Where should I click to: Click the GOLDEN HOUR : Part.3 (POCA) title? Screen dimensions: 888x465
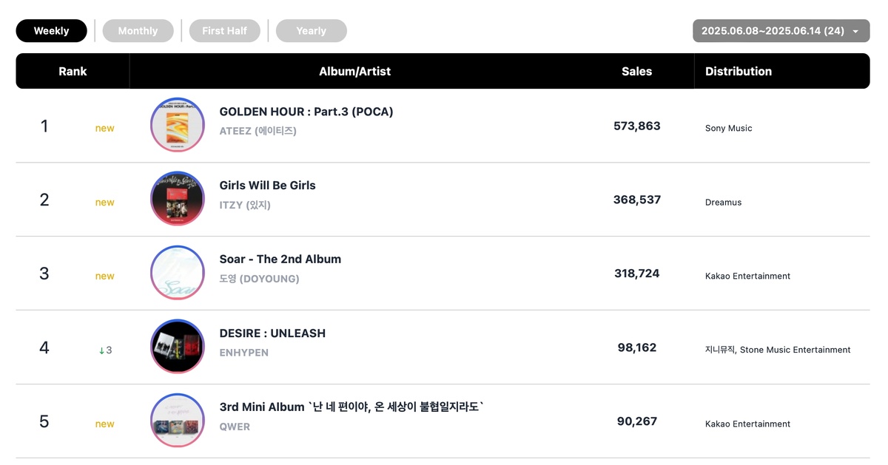306,112
